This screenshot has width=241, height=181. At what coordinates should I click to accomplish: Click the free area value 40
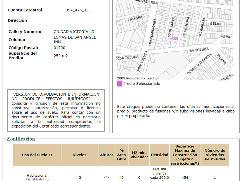click(x=121, y=178)
